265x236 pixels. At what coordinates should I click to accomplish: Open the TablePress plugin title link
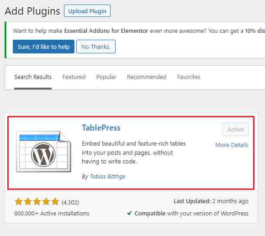point(101,128)
